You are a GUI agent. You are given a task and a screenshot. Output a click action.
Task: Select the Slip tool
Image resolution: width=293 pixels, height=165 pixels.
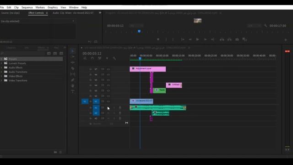[x=73, y=74]
